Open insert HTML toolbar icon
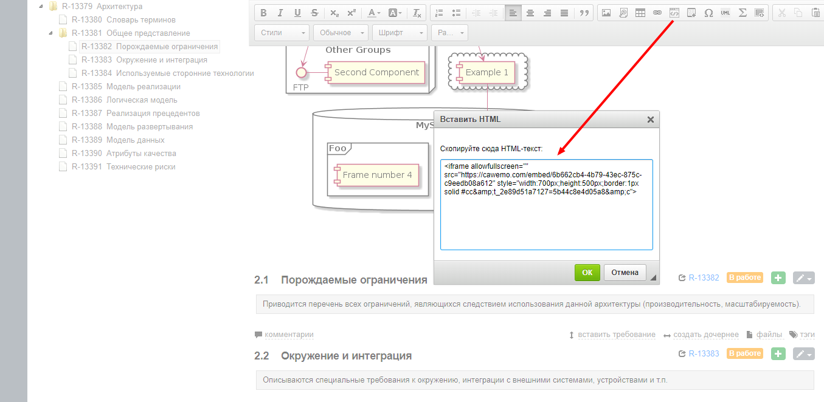Image resolution: width=824 pixels, height=402 pixels. click(674, 13)
